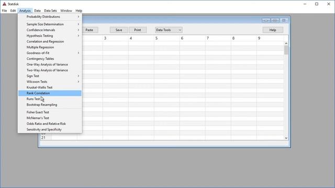Expand Goodness-of-Fit submenu

50,53
